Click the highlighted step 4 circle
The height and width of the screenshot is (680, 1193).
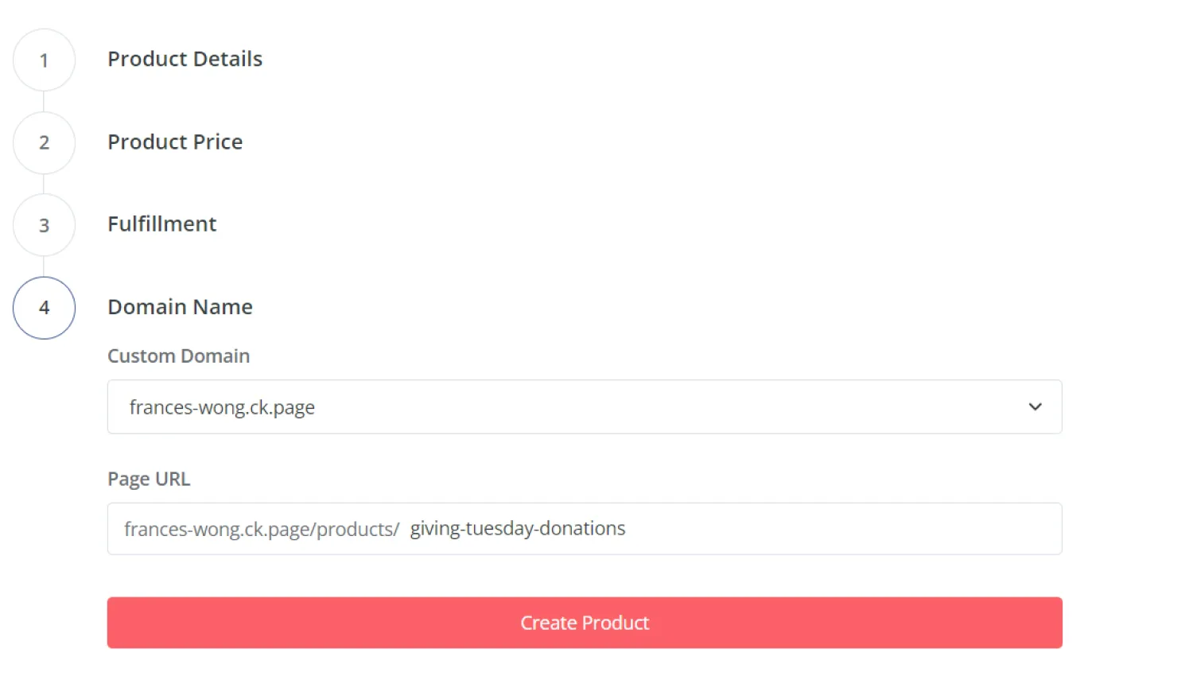tap(44, 308)
